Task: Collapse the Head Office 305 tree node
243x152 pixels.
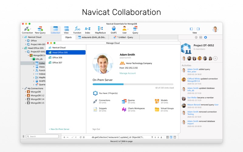Action: 23,48
